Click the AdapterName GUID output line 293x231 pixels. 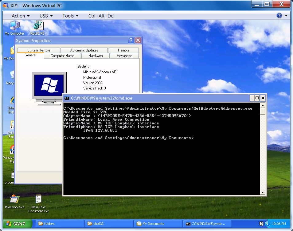[127, 116]
